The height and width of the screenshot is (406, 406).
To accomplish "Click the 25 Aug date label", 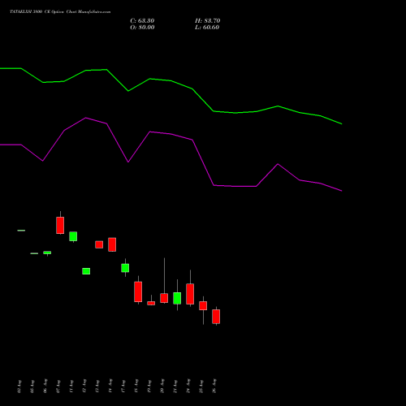I will [201, 387].
